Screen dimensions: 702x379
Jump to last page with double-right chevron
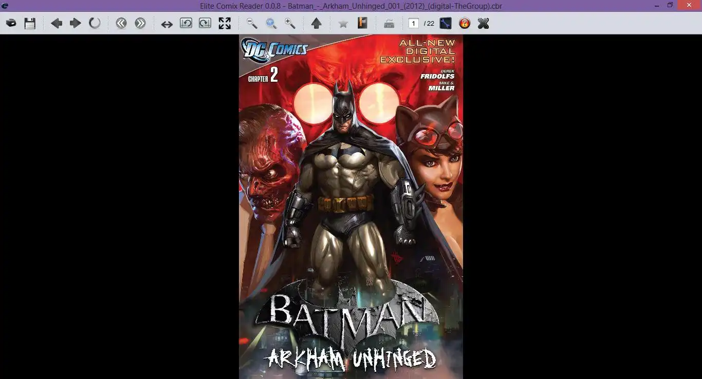pyautogui.click(x=140, y=23)
